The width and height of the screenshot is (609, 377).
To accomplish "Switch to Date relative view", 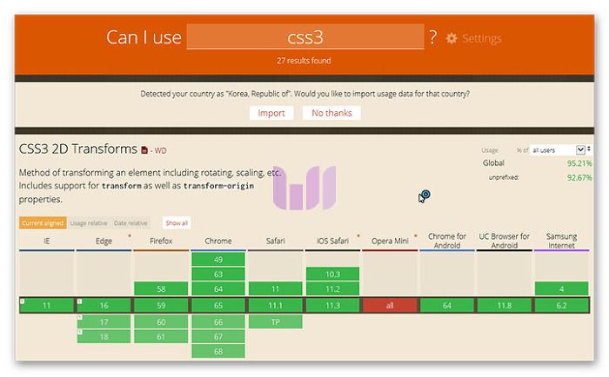I will tap(130, 223).
